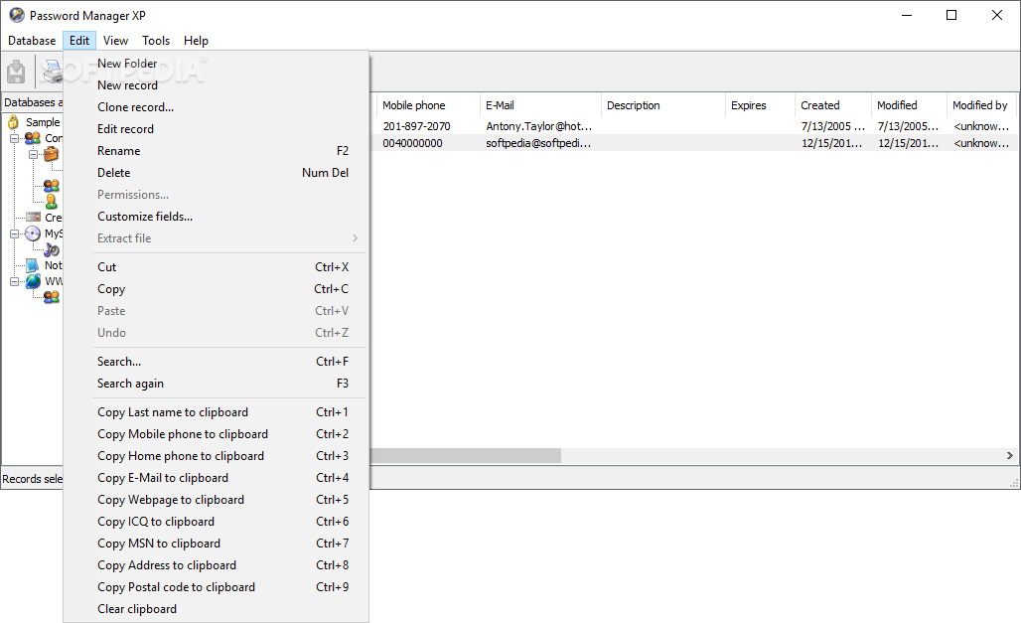Select the credit card folder icon

click(x=33, y=217)
